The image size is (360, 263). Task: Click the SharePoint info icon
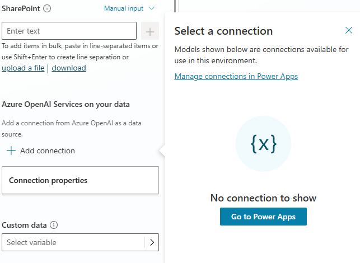[47, 8]
